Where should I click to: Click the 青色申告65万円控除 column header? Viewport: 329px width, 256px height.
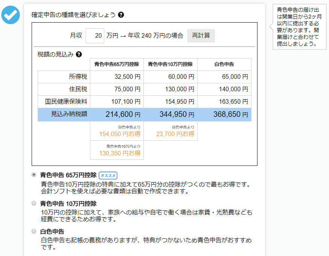pyautogui.click(x=117, y=64)
